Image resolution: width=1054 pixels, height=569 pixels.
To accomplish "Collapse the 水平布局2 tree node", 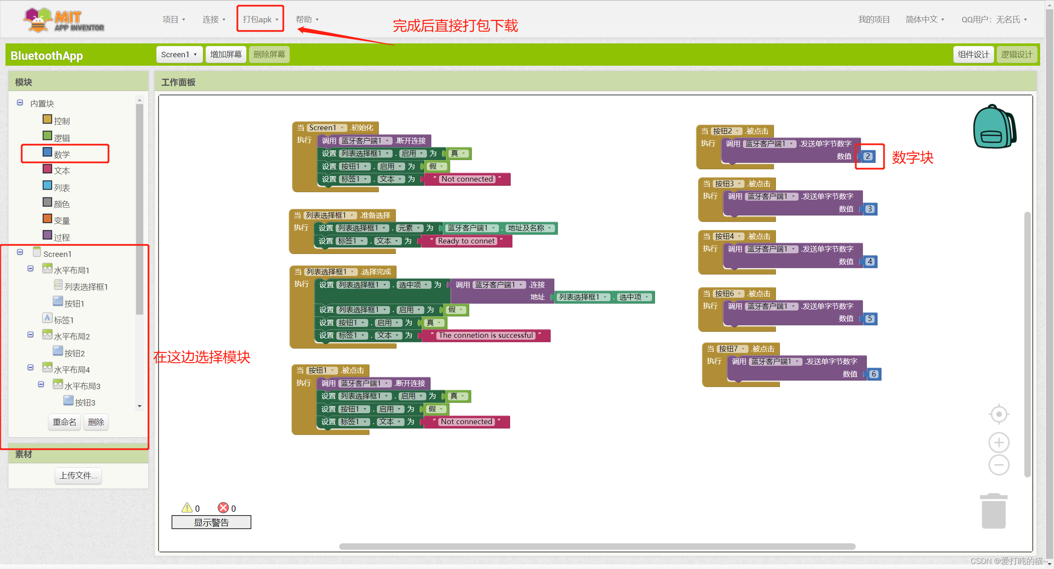I will click(x=30, y=334).
